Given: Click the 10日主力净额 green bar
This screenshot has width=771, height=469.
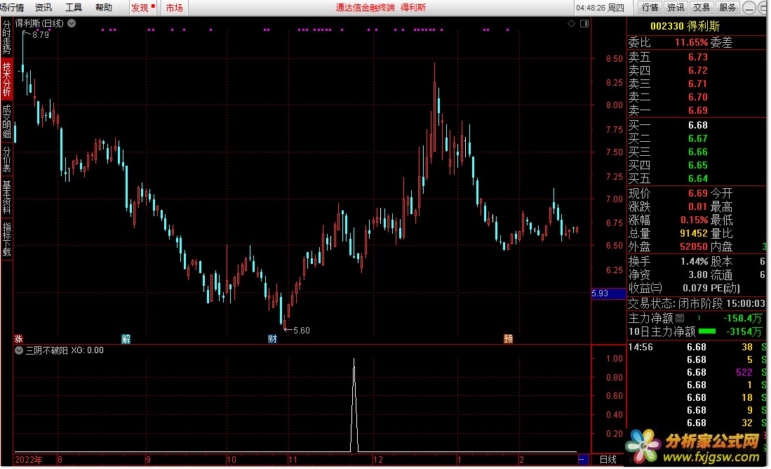Looking at the screenshot, I should tap(707, 331).
